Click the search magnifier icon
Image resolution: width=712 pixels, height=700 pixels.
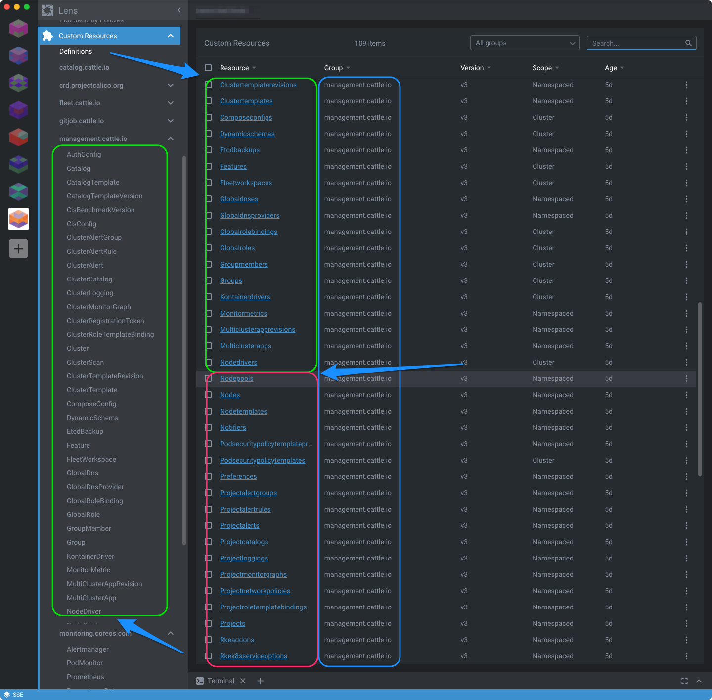[x=688, y=43]
